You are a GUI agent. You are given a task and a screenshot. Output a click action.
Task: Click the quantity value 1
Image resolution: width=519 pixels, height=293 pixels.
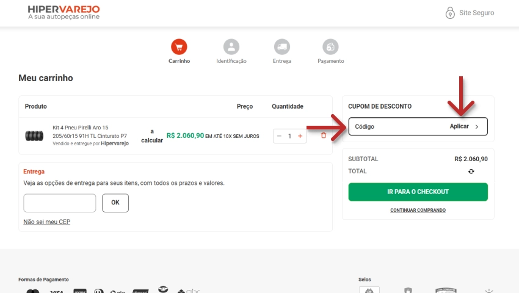coord(289,136)
